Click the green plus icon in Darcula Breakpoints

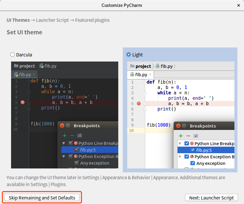(x=65, y=136)
